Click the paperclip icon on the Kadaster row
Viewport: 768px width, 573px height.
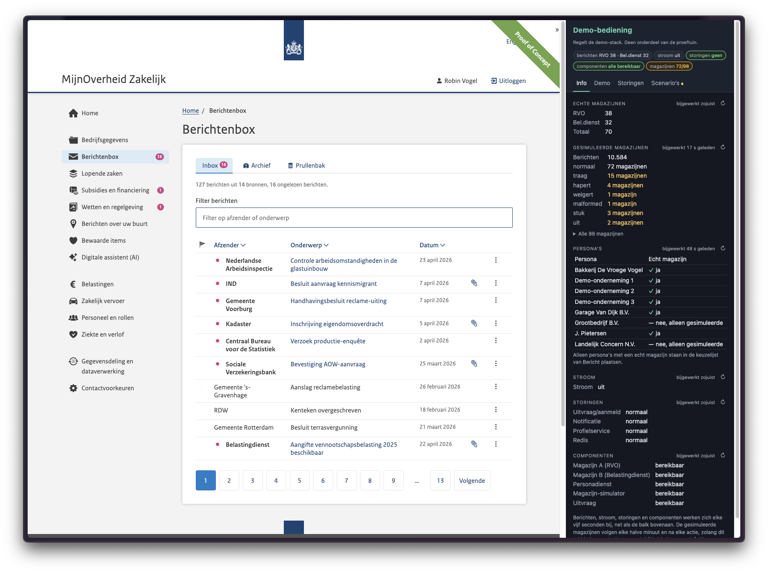point(474,323)
